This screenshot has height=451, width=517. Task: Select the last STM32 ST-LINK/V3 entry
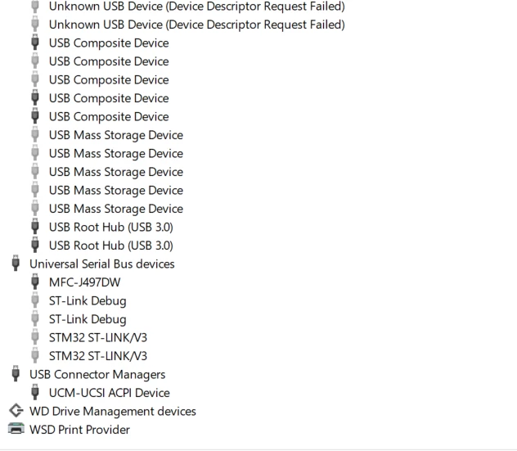pyautogui.click(x=98, y=356)
